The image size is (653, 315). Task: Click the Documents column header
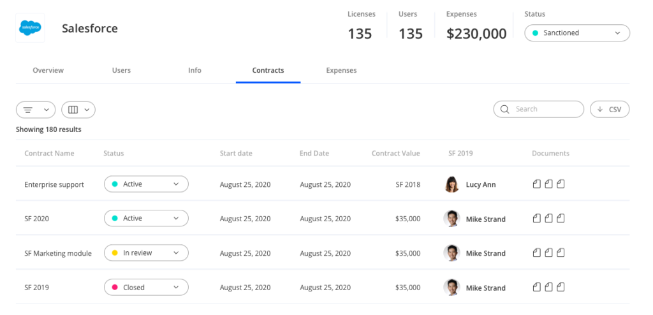(550, 153)
